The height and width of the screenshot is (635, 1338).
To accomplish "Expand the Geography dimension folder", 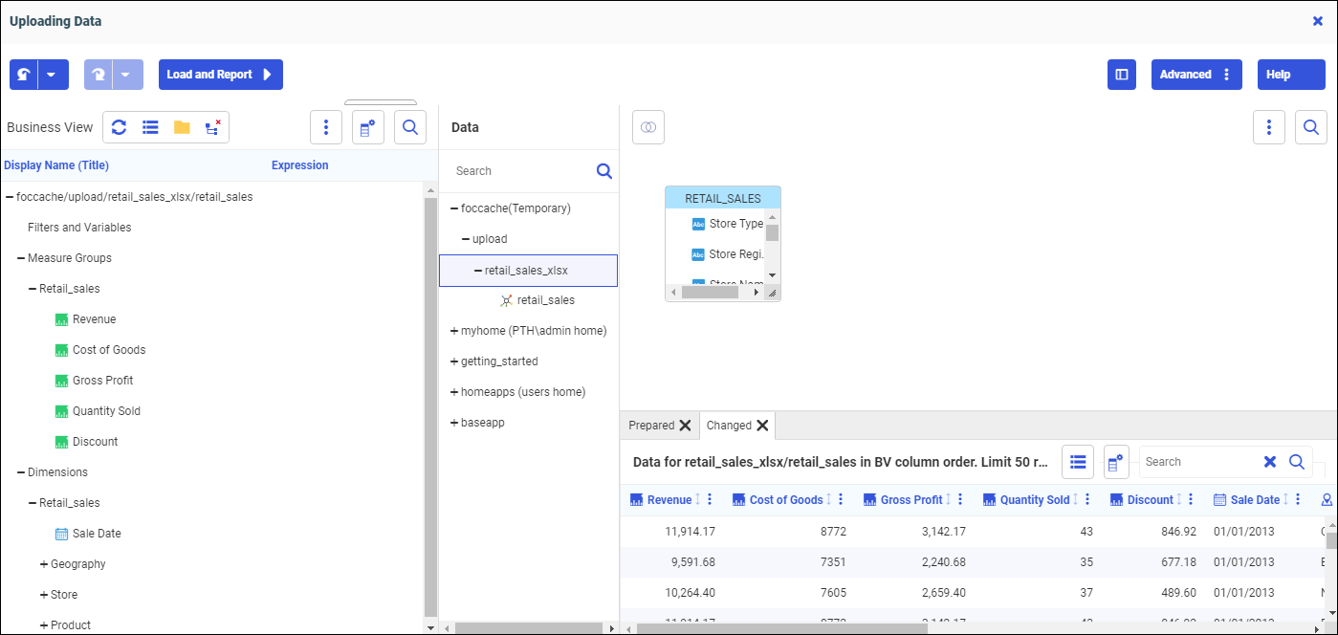I will (x=44, y=564).
